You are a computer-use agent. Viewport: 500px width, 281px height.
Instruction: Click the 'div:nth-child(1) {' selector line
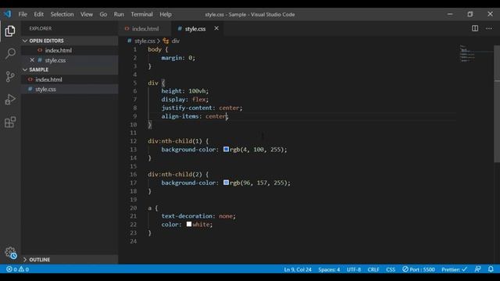pyautogui.click(x=178, y=141)
